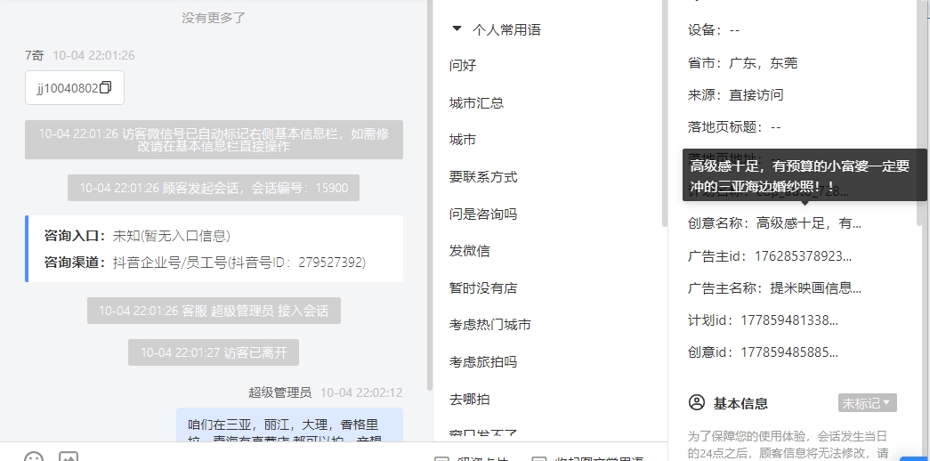Click the 广告主名称：提米映画 field
The height and width of the screenshot is (461, 930).
pos(774,287)
